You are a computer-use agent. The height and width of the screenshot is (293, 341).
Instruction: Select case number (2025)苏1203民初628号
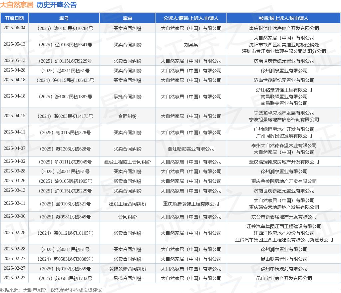click(65, 149)
